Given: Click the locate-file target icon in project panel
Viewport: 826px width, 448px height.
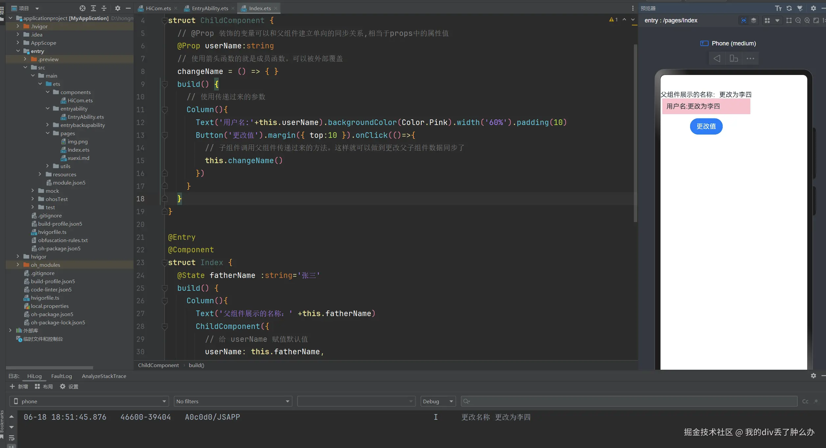Looking at the screenshot, I should pyautogui.click(x=82, y=8).
